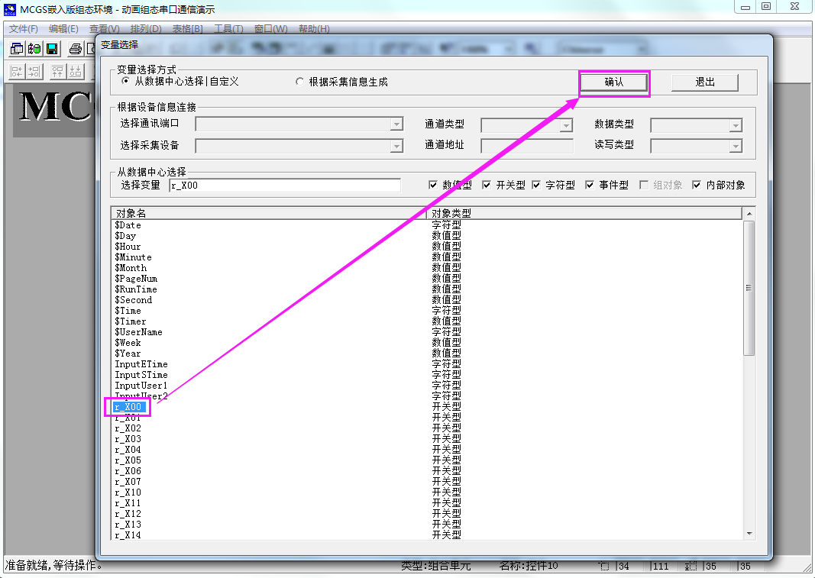Click the 选择变量 input field
Screen dimensions: 815x578
[x=285, y=185]
